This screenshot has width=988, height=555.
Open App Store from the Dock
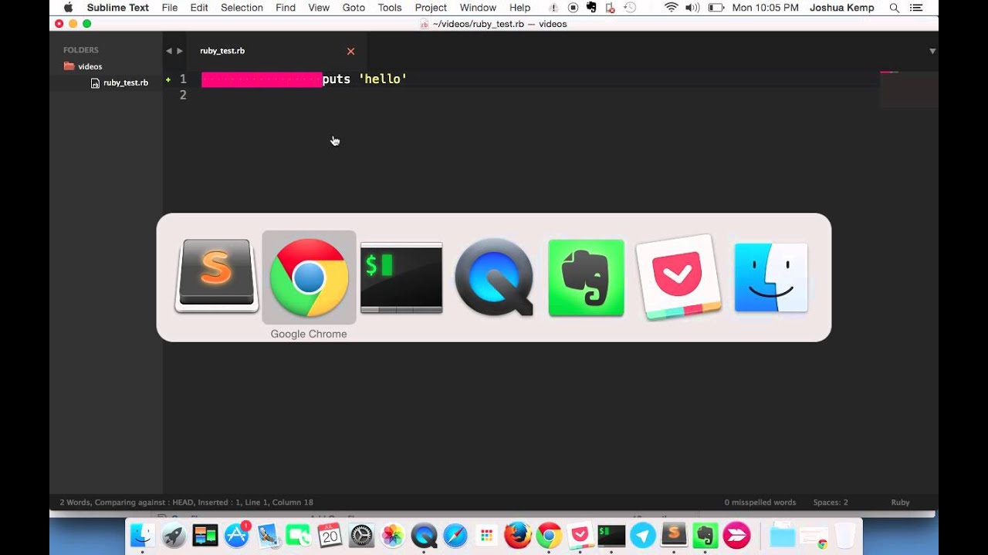(x=237, y=535)
